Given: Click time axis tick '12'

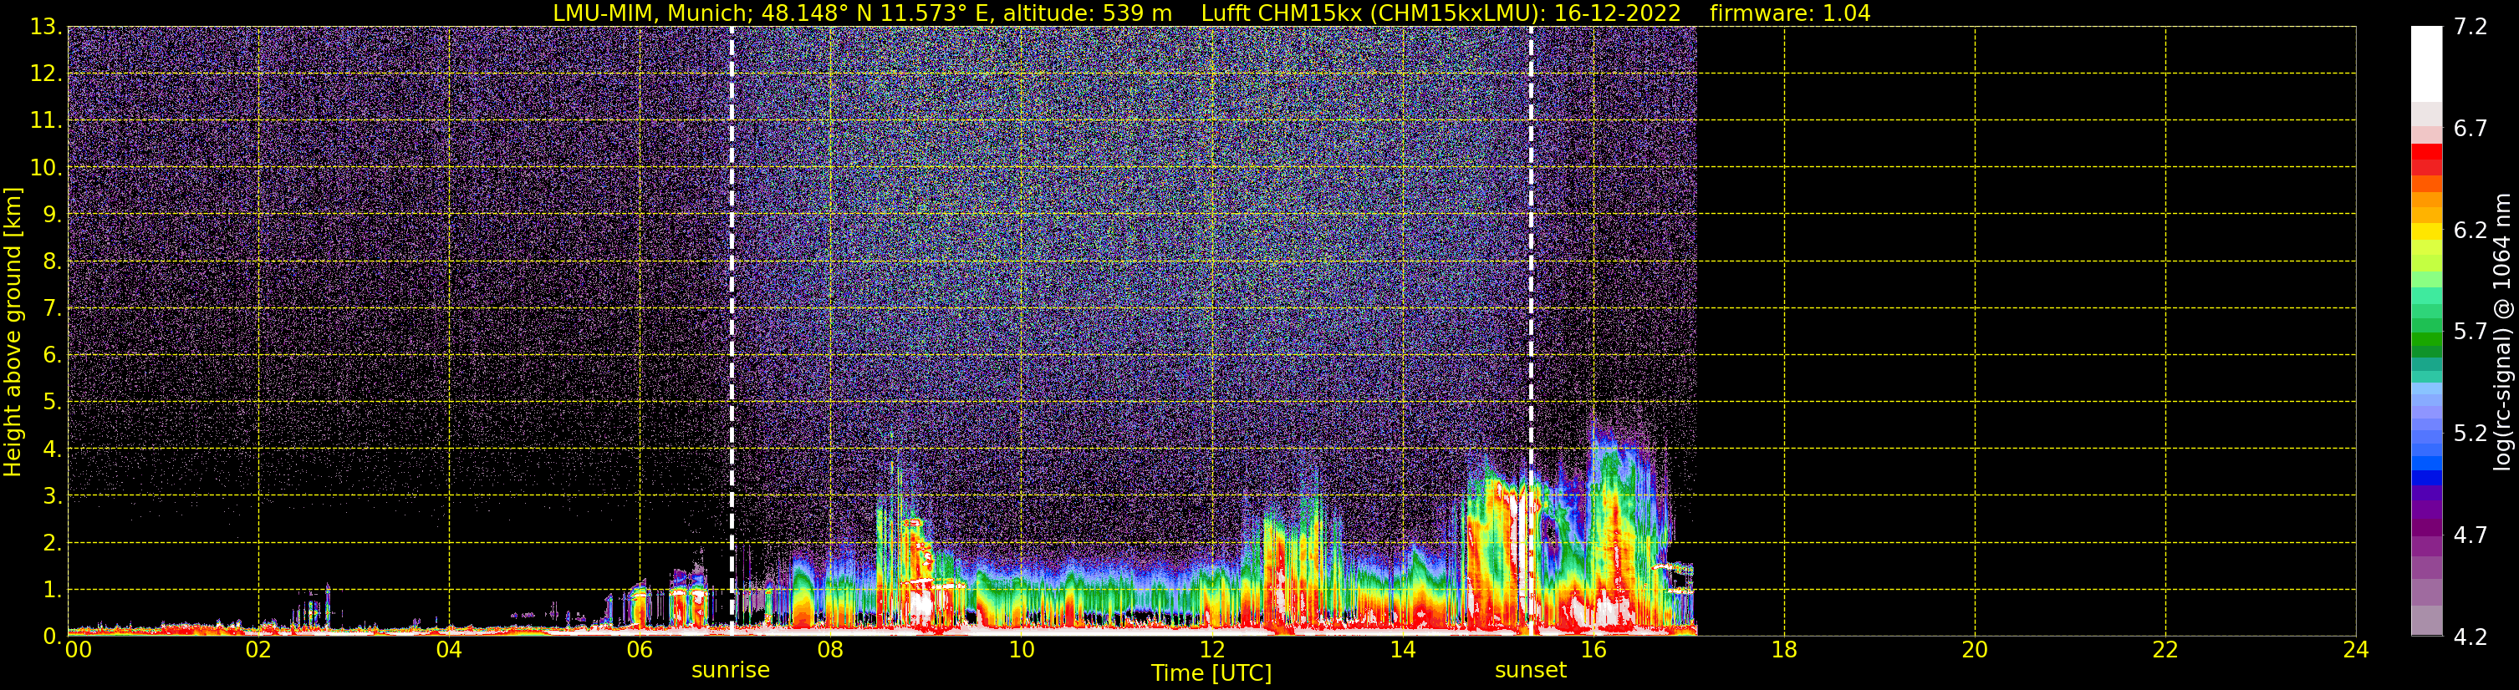Looking at the screenshot, I should point(1211,650).
